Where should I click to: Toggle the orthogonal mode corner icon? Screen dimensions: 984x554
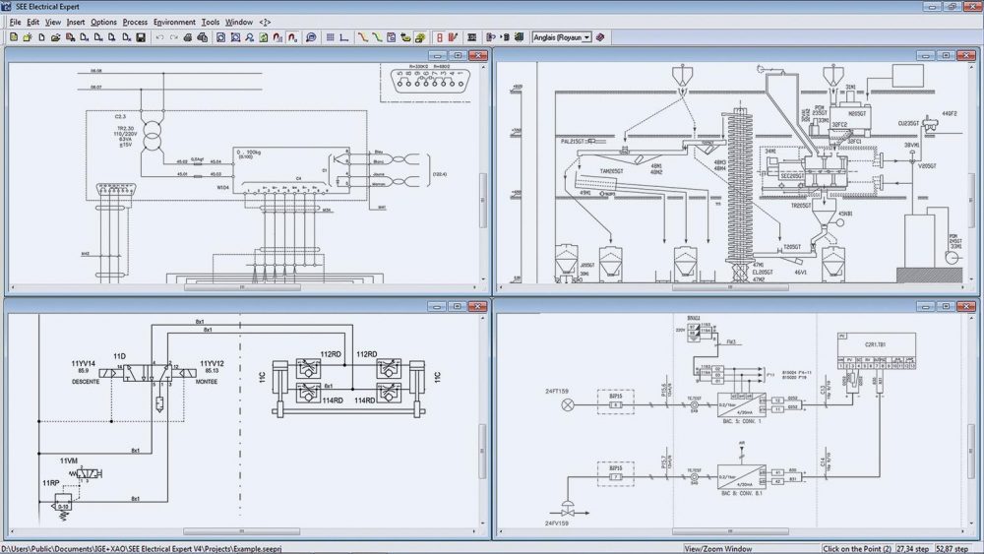pyautogui.click(x=343, y=37)
